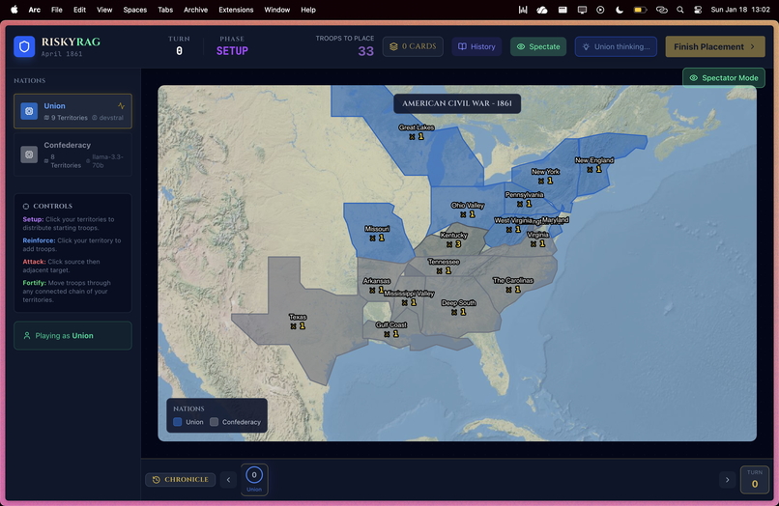Open the Archive menu
Viewport: 779px width, 506px height.
[196, 10]
